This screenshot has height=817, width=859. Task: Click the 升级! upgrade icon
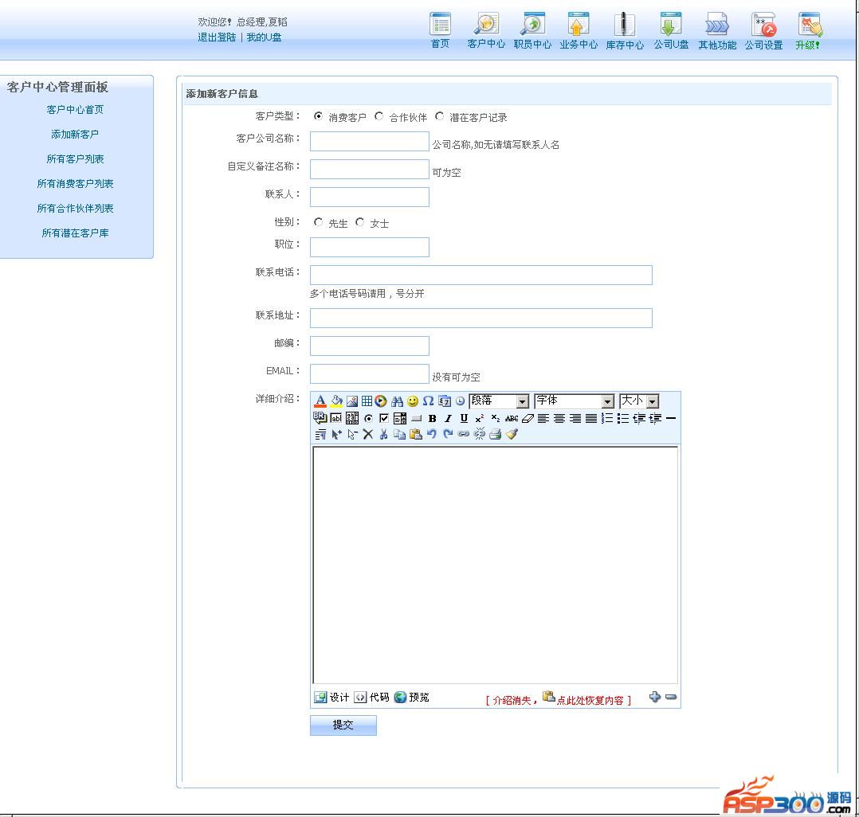[810, 25]
